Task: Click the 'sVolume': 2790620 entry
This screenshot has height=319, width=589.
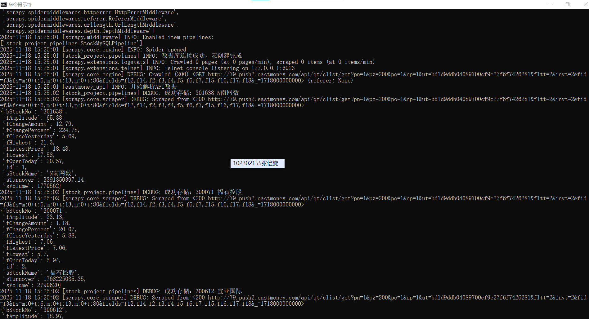Action: pos(32,285)
